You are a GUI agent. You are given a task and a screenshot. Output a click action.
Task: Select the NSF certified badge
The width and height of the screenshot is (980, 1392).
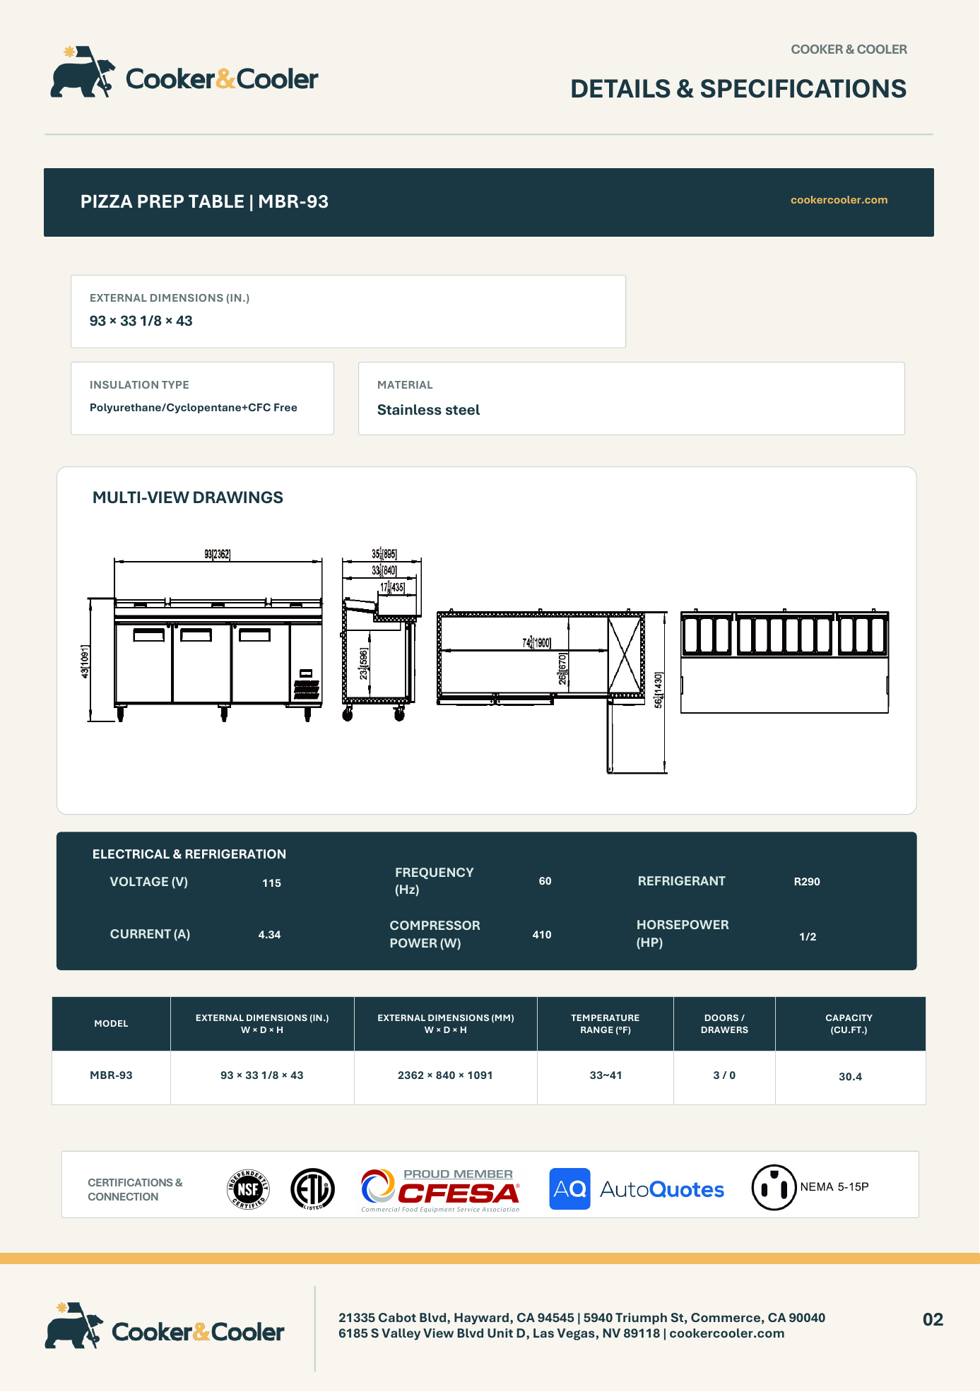click(248, 1189)
